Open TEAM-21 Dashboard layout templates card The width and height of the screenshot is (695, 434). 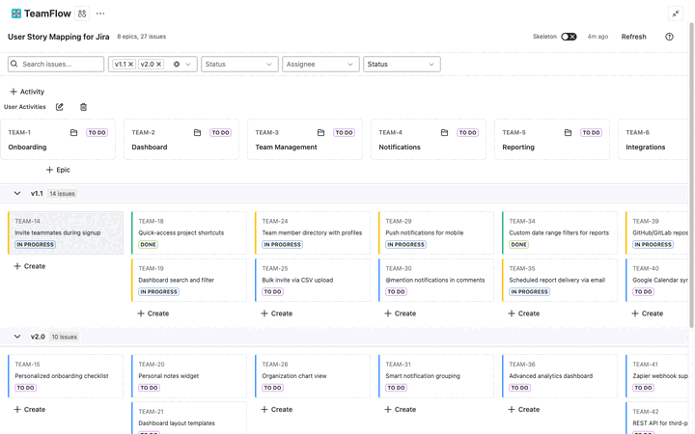click(x=189, y=418)
